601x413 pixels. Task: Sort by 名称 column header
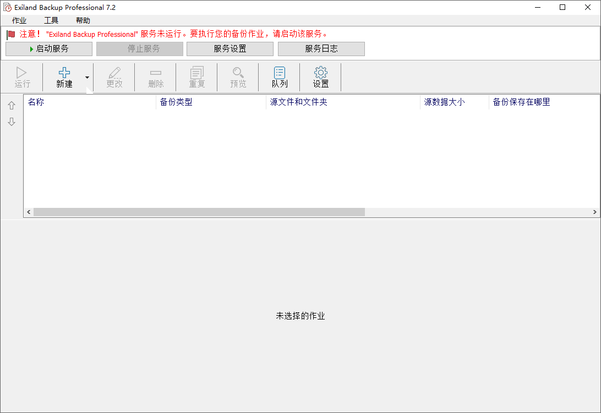tap(90, 102)
